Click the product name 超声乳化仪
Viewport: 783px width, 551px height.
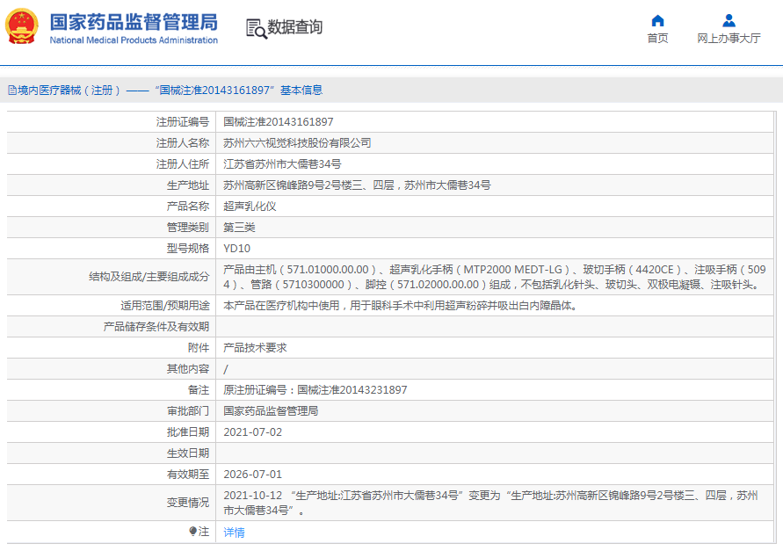tap(250, 207)
